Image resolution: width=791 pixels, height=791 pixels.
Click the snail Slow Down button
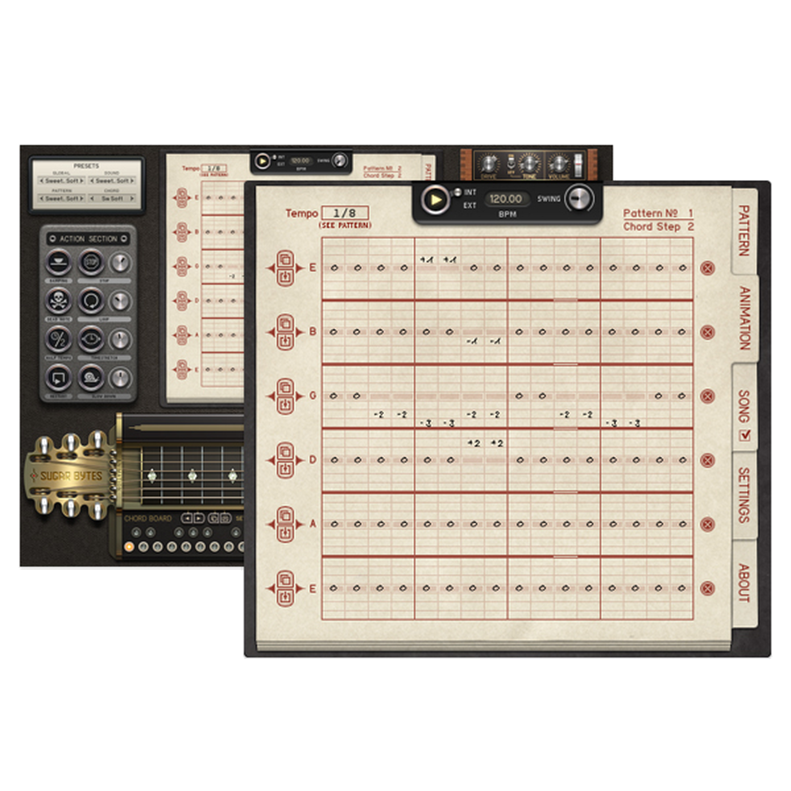coord(91,378)
